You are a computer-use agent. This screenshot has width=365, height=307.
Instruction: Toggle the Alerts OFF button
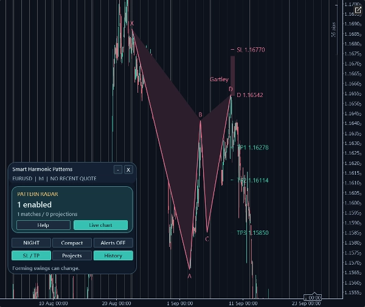click(113, 243)
